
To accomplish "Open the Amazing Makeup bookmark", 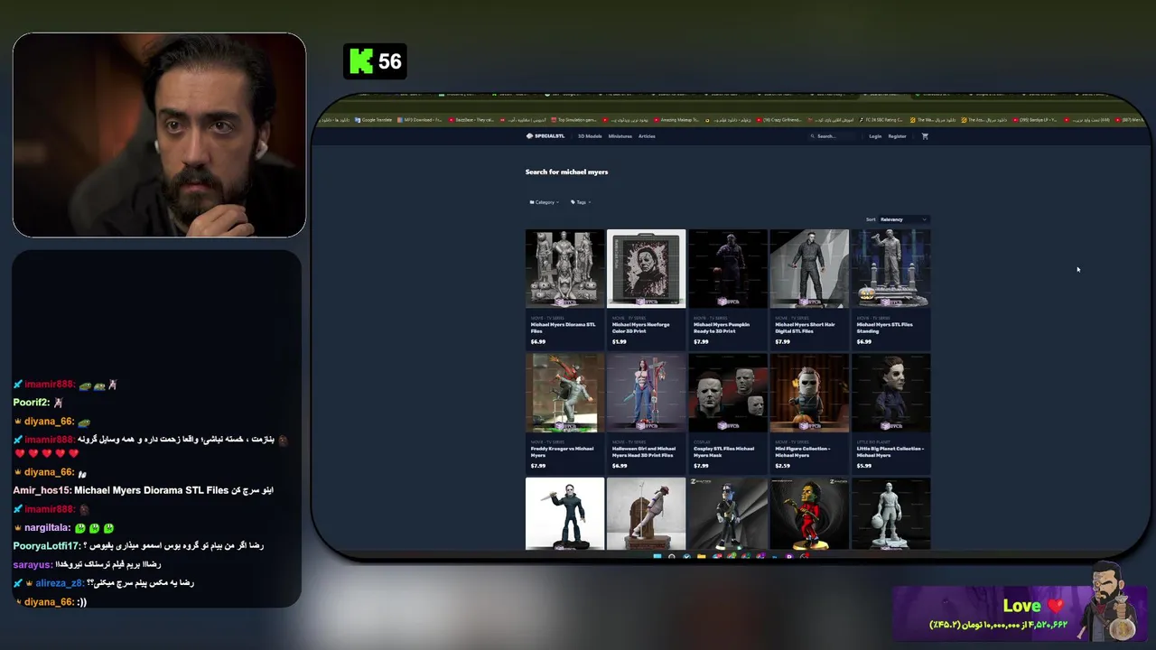I will [677, 120].
